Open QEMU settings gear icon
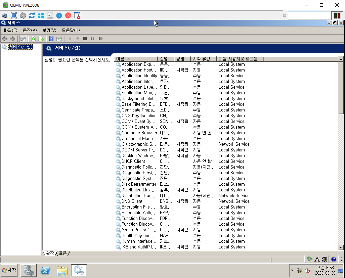The image size is (345, 278). [23, 15]
